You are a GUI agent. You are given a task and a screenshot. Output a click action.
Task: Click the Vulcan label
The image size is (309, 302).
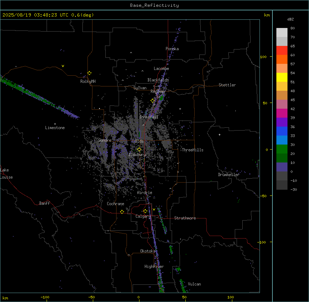coord(194,284)
